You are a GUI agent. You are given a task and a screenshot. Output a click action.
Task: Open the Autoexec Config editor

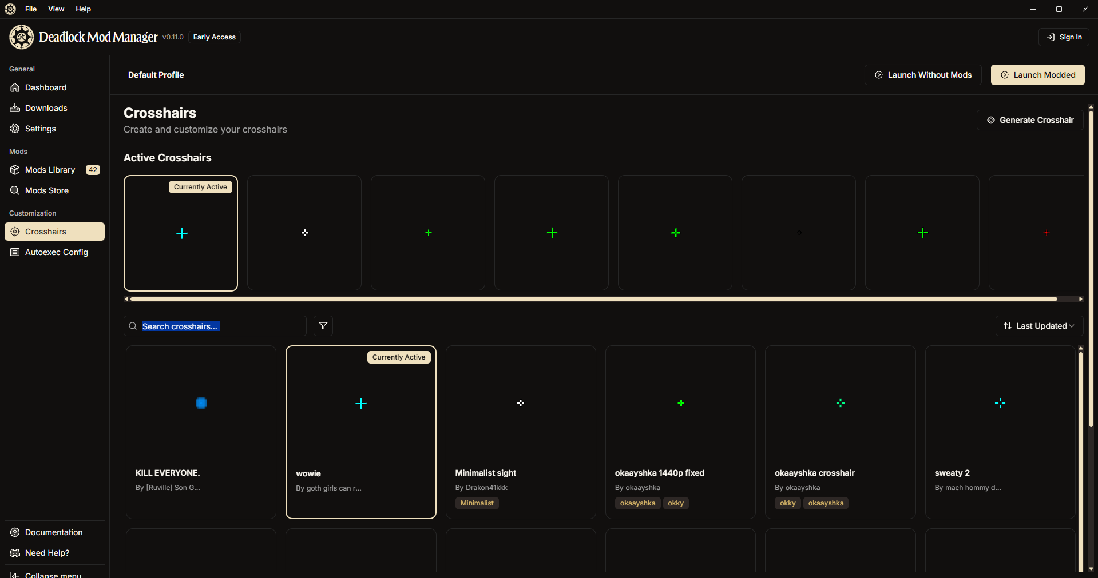click(56, 252)
